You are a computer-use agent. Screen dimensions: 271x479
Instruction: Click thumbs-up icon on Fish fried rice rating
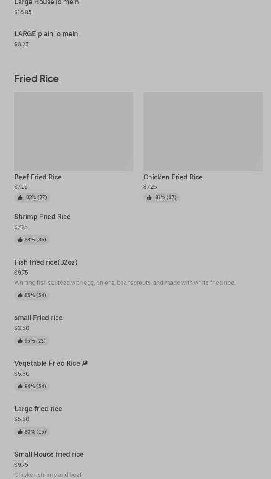tap(20, 295)
